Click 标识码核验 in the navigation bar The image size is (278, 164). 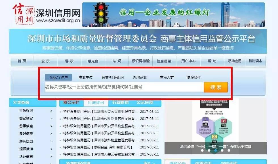[x=141, y=61]
